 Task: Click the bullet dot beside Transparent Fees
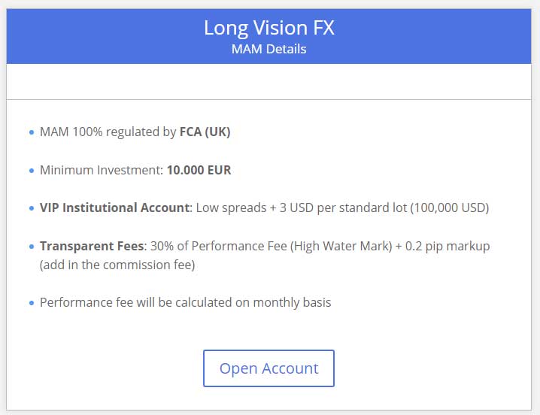[x=32, y=247]
